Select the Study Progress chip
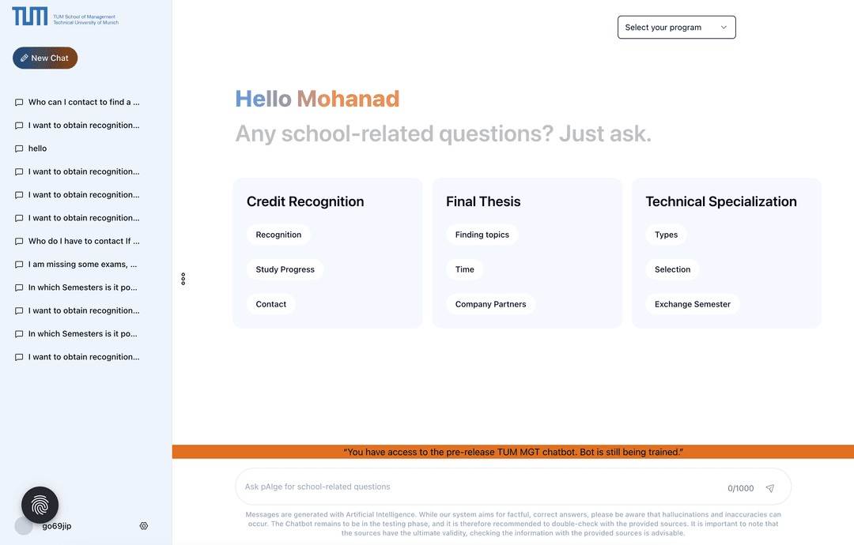This screenshot has height=545, width=854. click(x=285, y=269)
